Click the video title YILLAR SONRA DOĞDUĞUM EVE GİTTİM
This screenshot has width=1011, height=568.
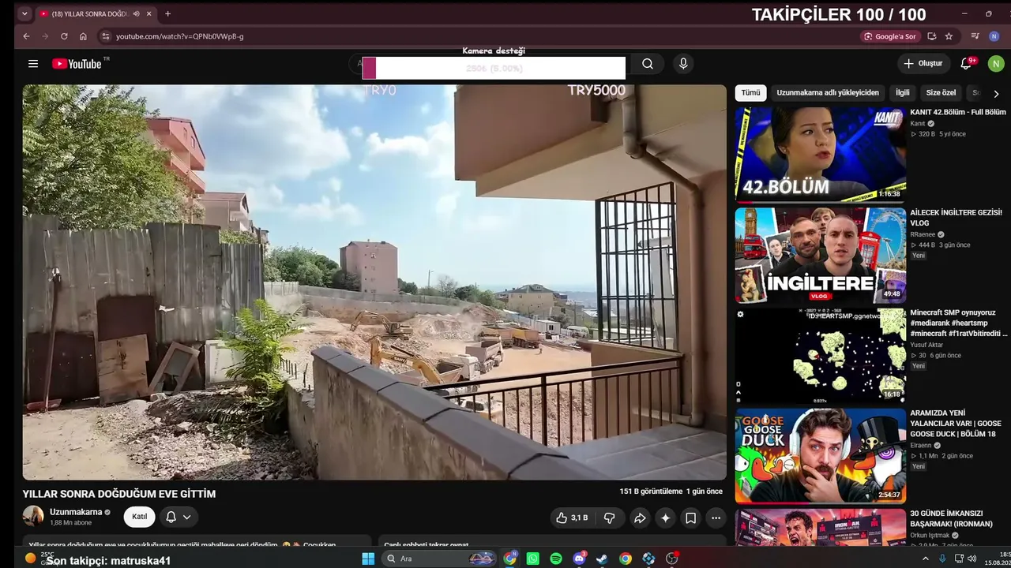(x=119, y=494)
